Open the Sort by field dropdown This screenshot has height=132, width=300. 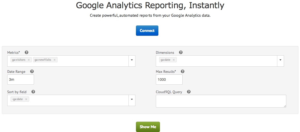pos(132,99)
